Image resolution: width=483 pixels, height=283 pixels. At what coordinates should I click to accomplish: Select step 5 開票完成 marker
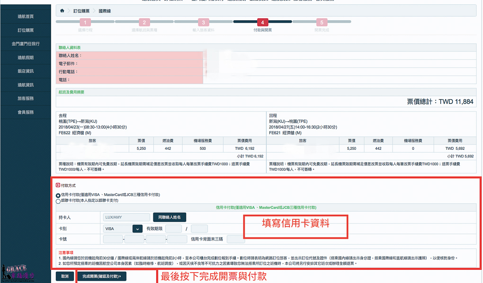click(x=322, y=22)
